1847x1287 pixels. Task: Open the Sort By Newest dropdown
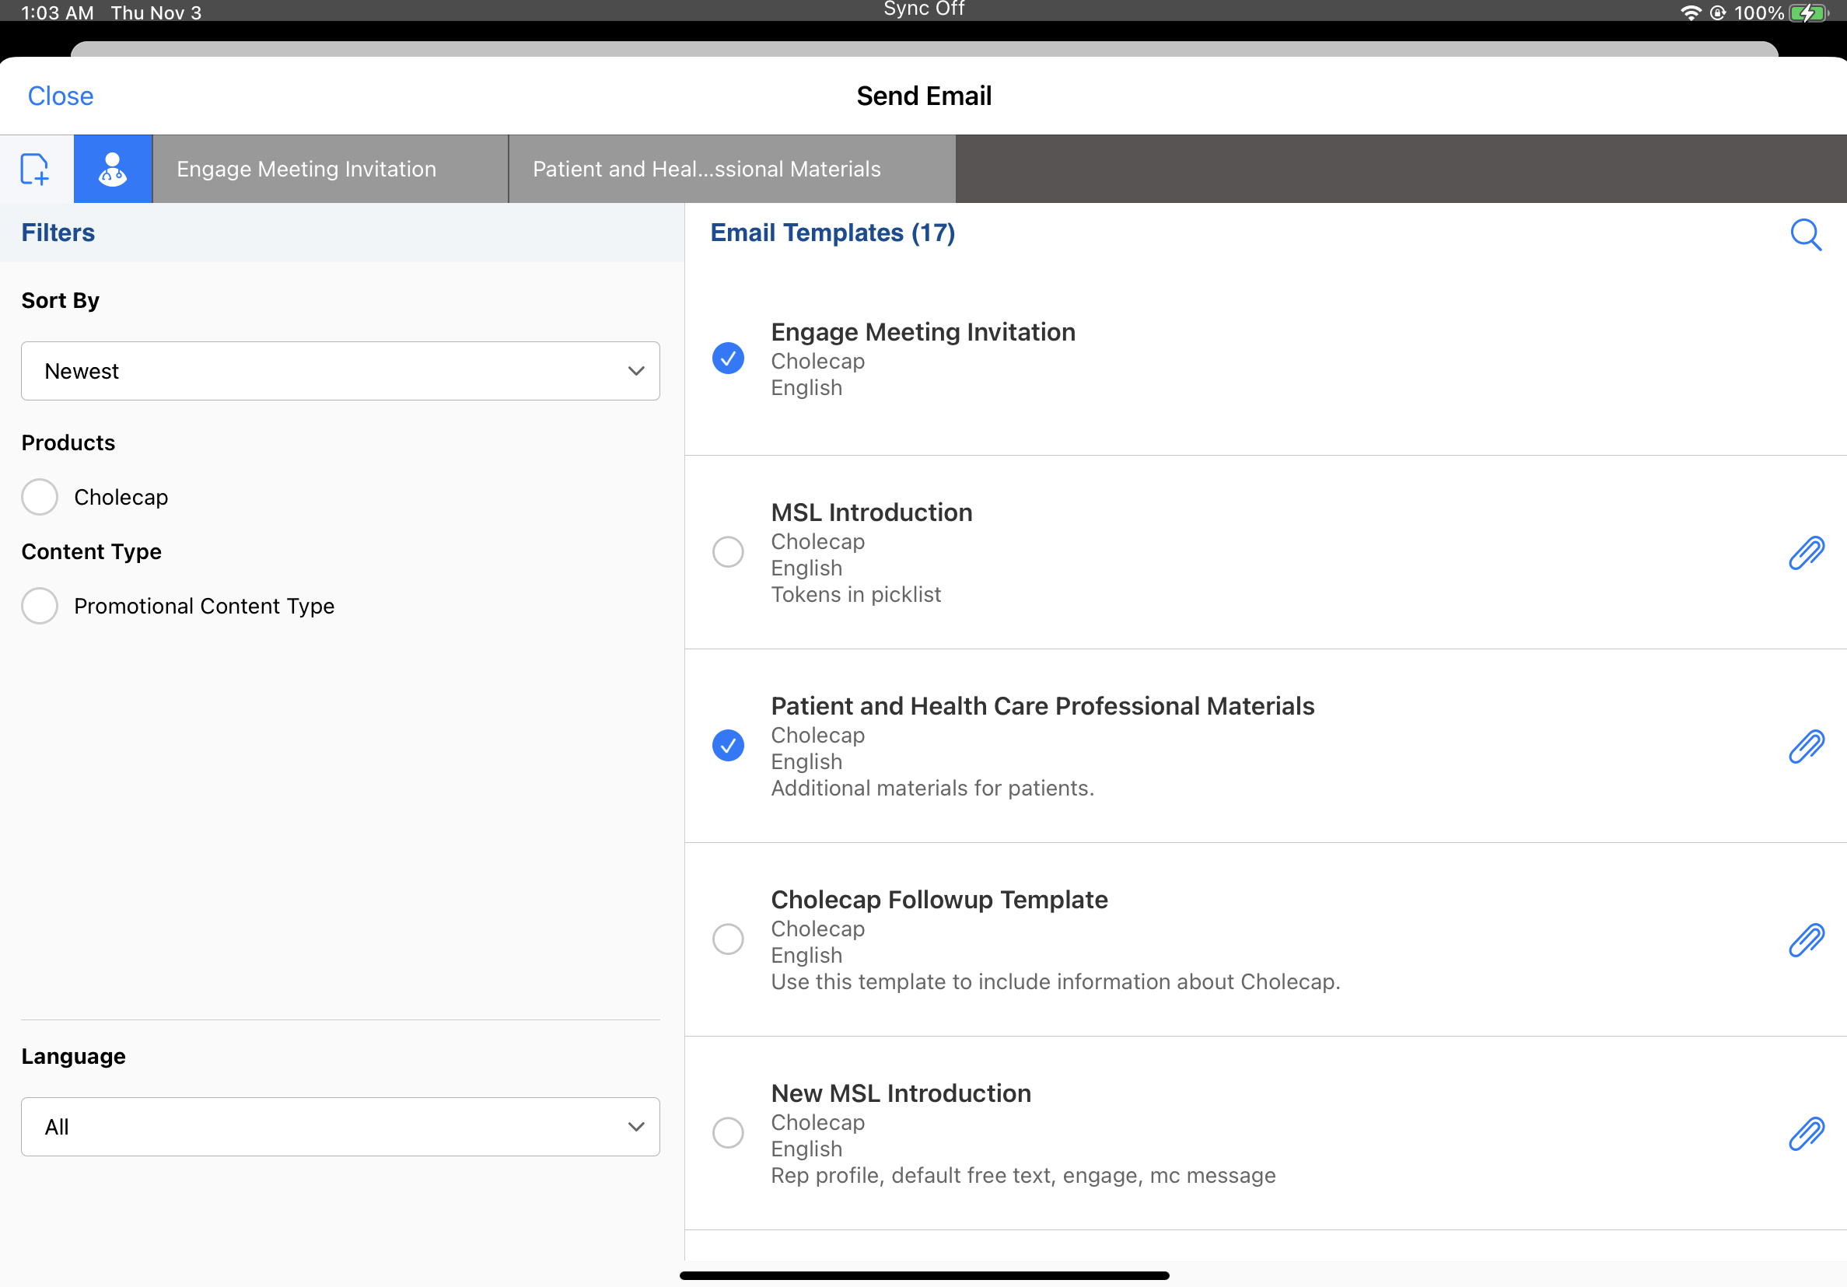point(341,371)
